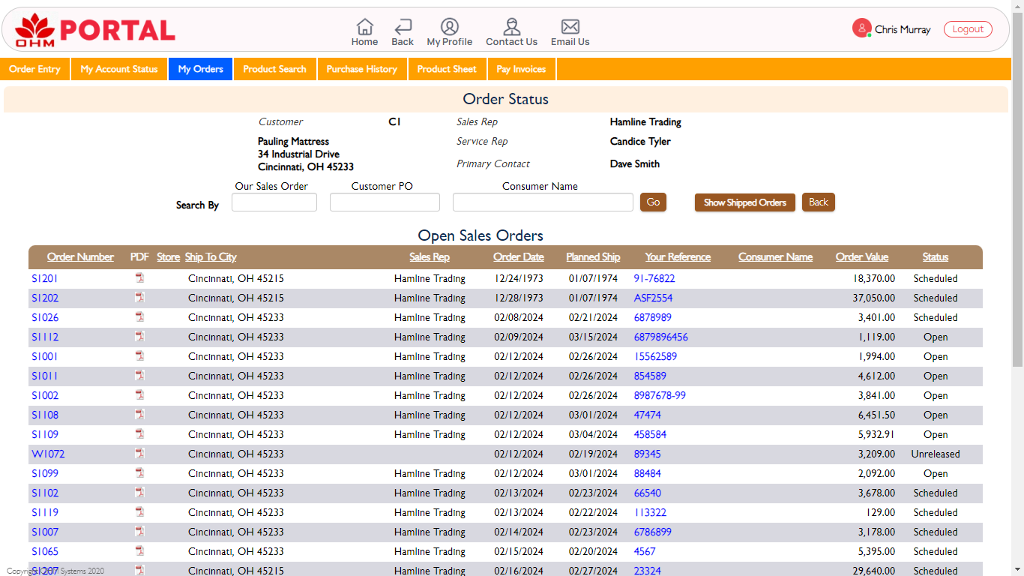Open My Profile icon
This screenshot has width=1024, height=576.
450,27
